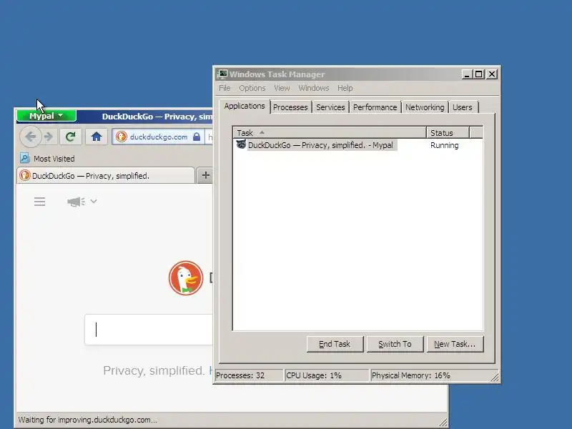Click the Task Manager resize grip corner
Screen dimensions: 572x429
[x=495, y=378]
